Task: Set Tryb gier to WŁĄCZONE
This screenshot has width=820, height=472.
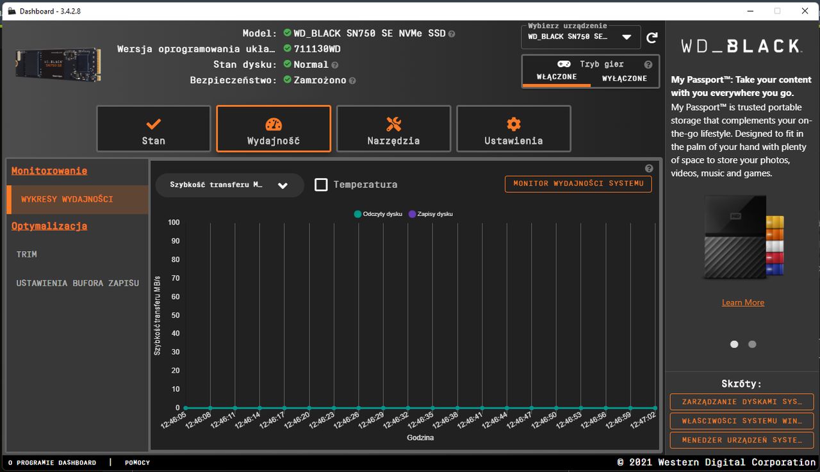Action: click(x=557, y=77)
